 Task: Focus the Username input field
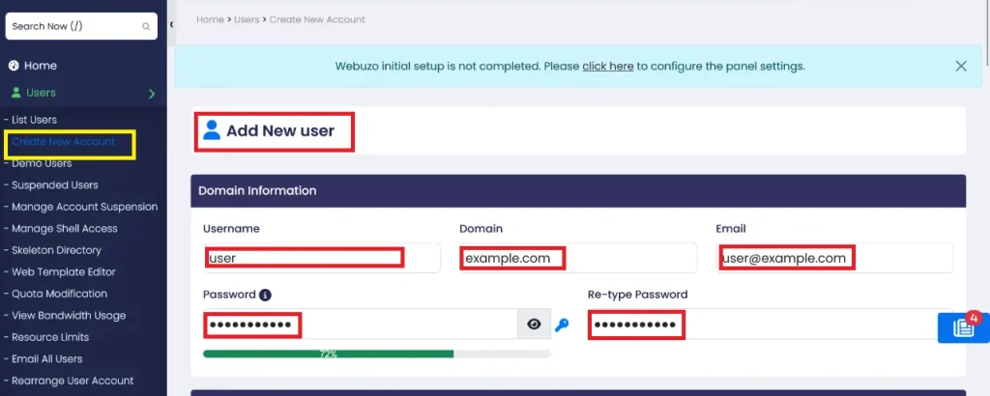coord(321,258)
